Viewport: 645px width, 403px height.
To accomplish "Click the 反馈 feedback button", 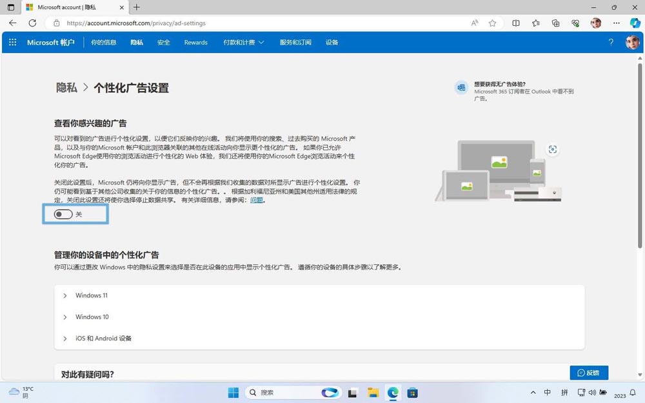I will tap(588, 373).
